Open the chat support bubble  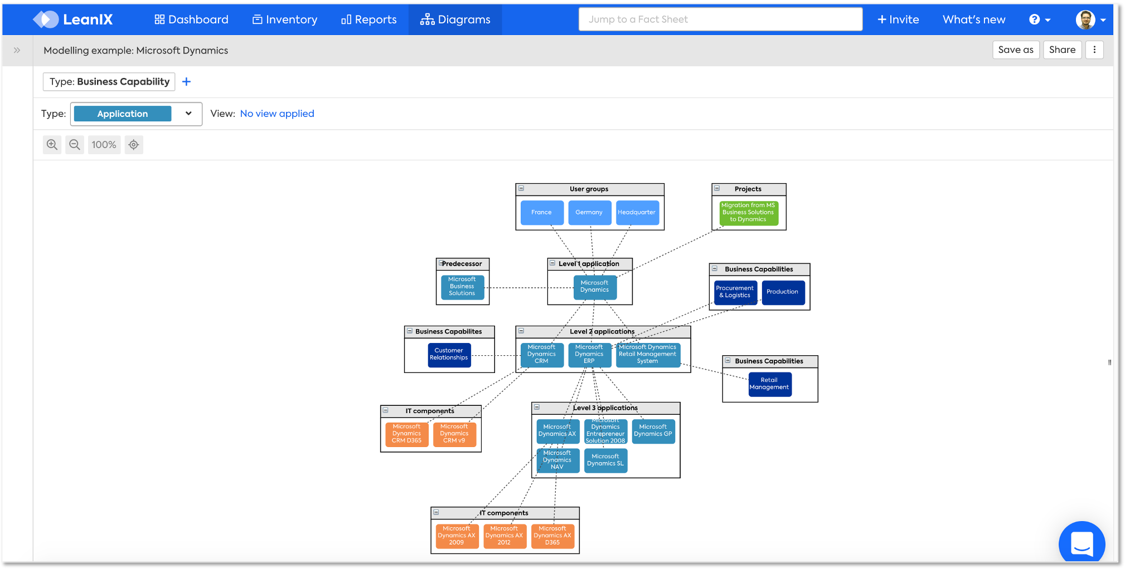click(x=1082, y=542)
